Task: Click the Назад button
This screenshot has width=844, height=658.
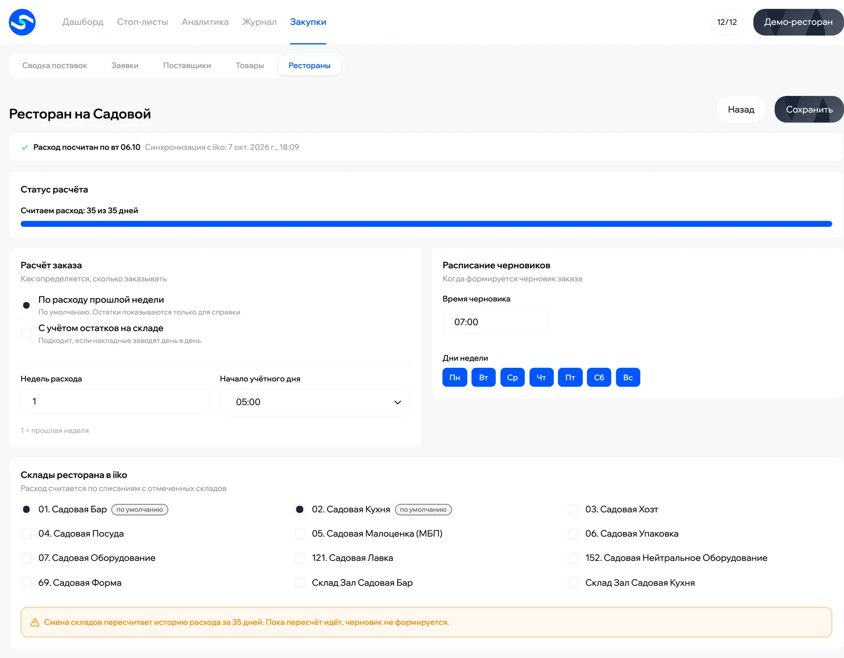Action: (x=741, y=109)
